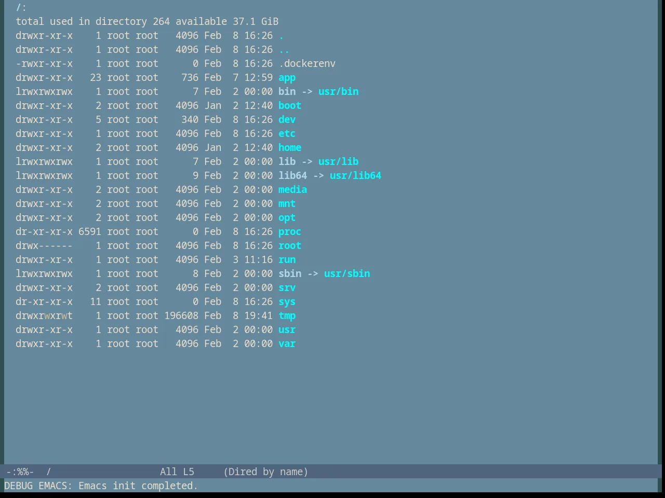
Task: Select the .dockerenv file
Action: (307, 64)
